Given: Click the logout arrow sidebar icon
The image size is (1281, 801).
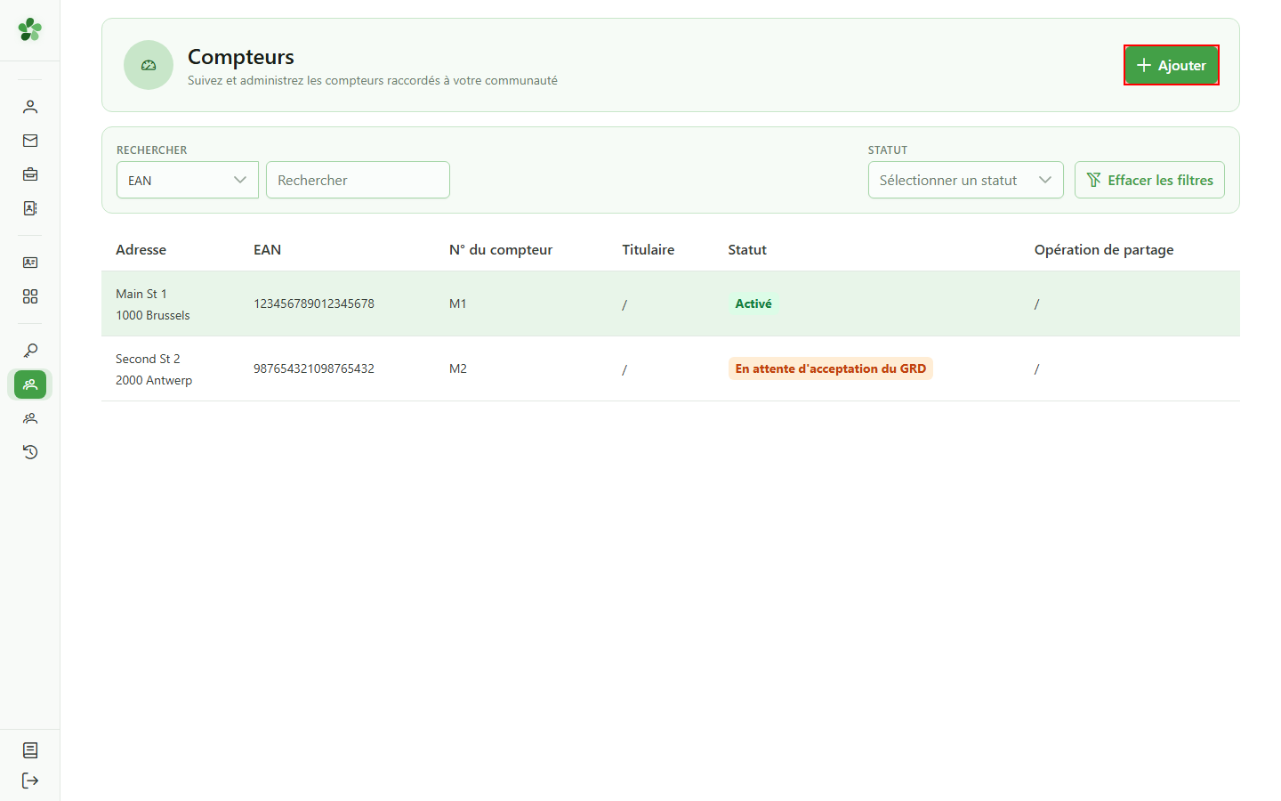Looking at the screenshot, I should (x=30, y=781).
